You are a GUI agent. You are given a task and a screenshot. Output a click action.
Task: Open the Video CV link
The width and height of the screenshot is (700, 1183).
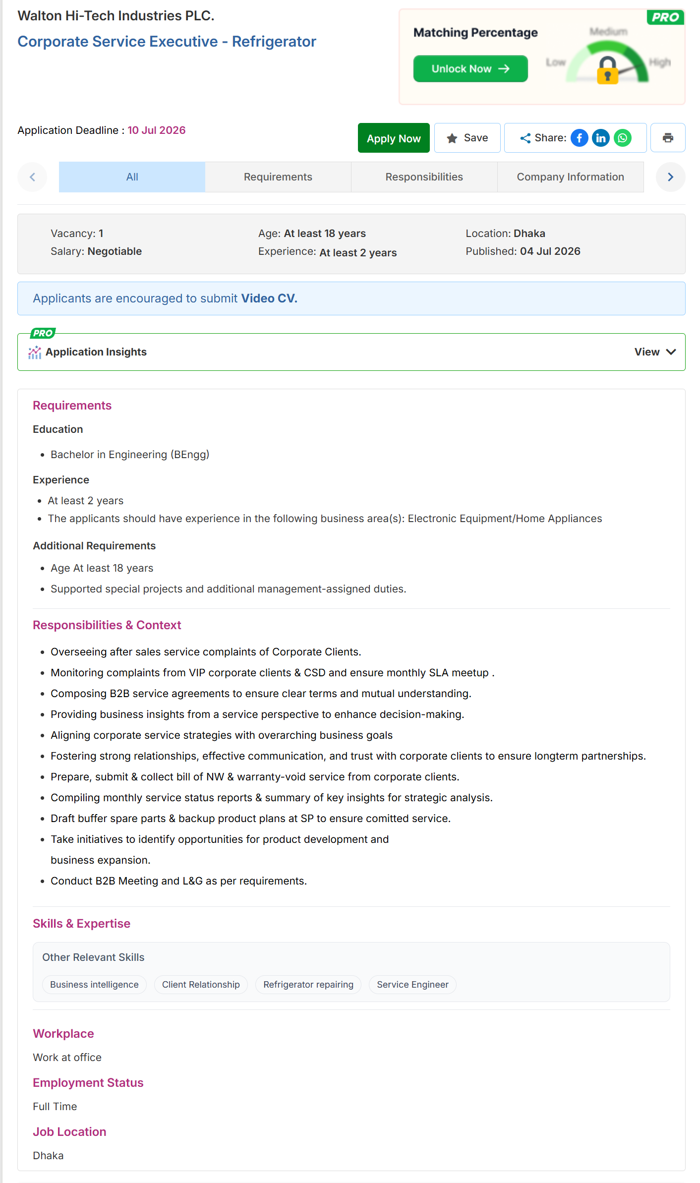coord(269,298)
